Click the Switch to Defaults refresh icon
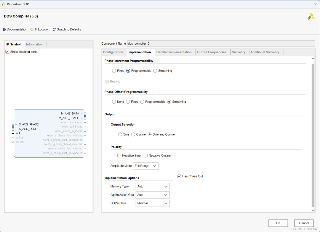This screenshot has height=232, width=320. coord(54,30)
